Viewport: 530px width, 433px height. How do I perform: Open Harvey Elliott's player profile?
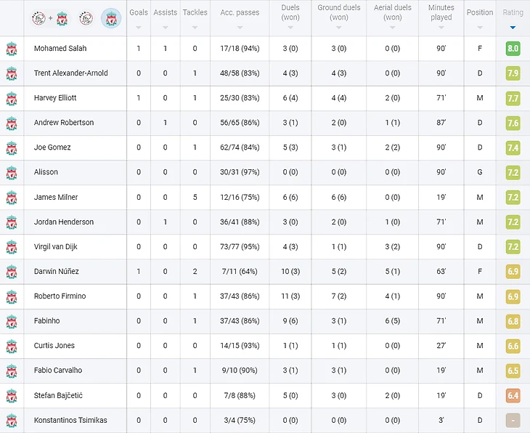click(x=55, y=98)
